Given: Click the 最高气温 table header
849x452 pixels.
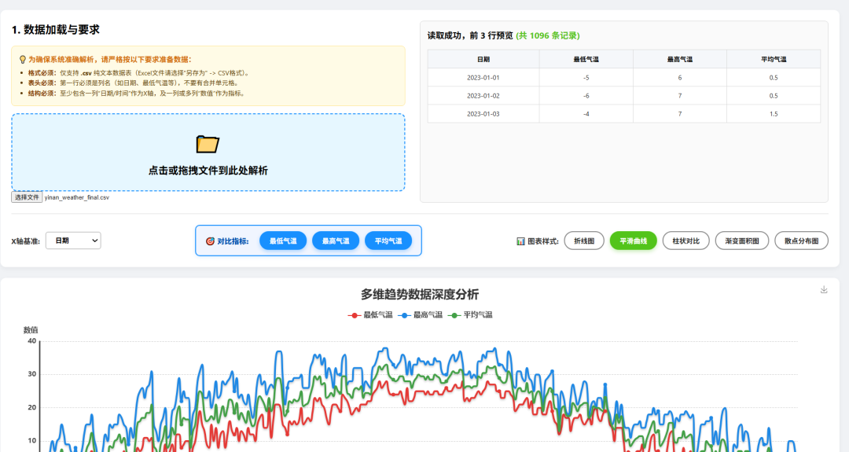Looking at the screenshot, I should tap(680, 59).
